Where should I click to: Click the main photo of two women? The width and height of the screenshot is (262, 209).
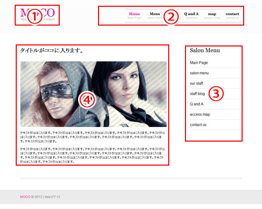[x=93, y=94]
